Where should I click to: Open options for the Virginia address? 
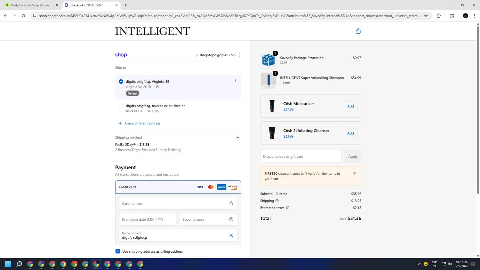click(x=236, y=81)
